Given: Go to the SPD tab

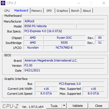Looking at the screenshot, I should [49, 11].
